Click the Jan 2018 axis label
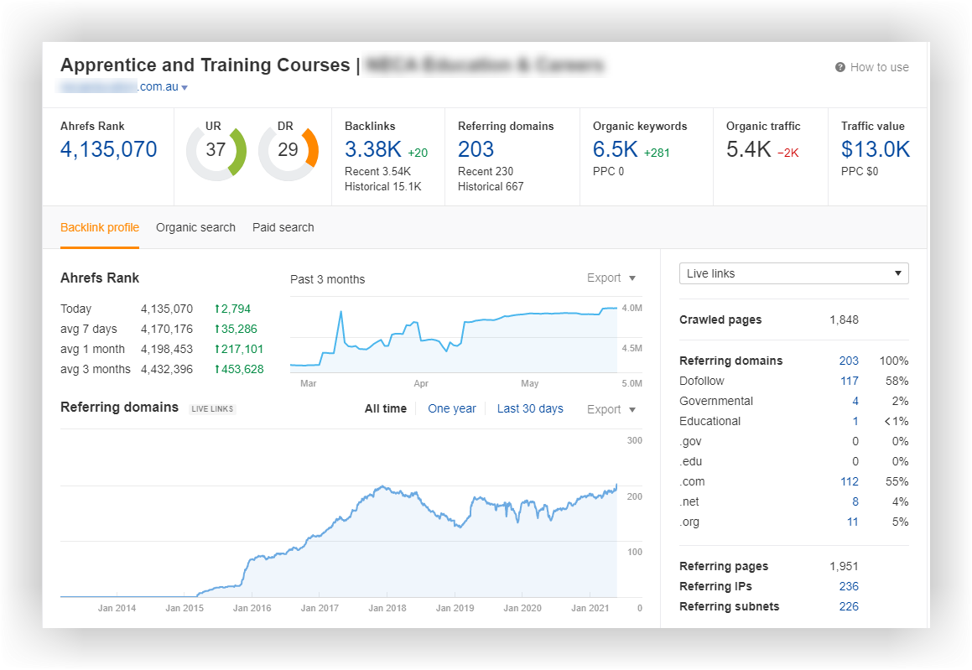This screenshot has height=670, width=972. pos(387,608)
